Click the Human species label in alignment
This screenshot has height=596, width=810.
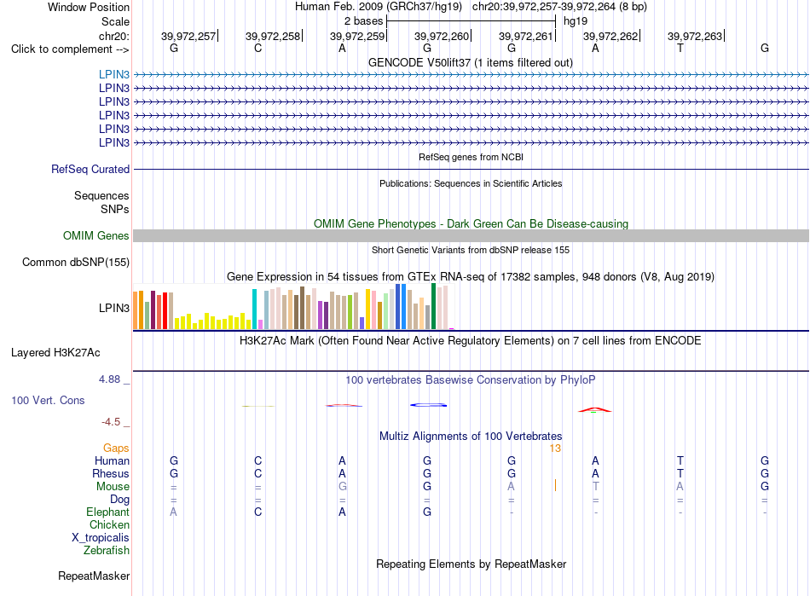point(112,460)
